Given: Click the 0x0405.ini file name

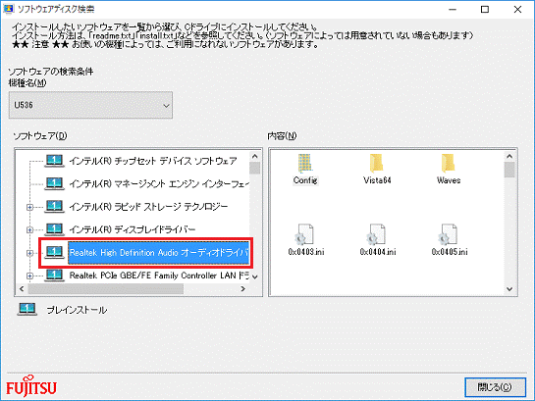Looking at the screenshot, I should (x=450, y=252).
